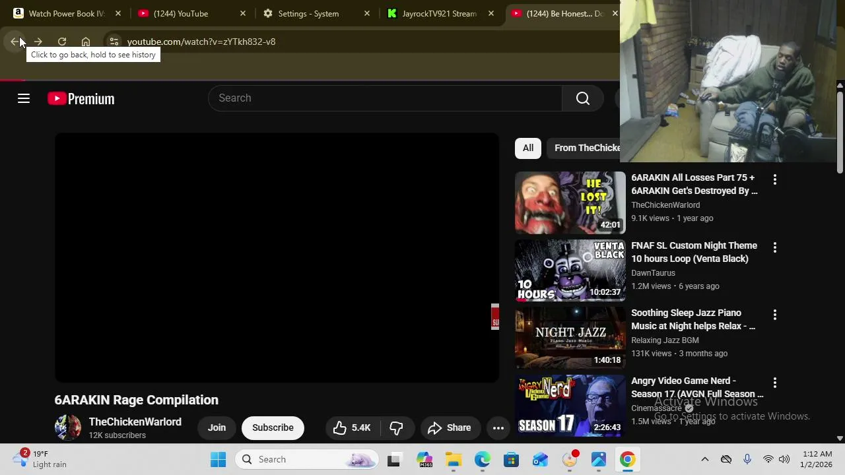Screen dimensions: 845x475
Task: Open the 6ARAKIN HE LOST IT thumbnail
Action: [x=570, y=203]
